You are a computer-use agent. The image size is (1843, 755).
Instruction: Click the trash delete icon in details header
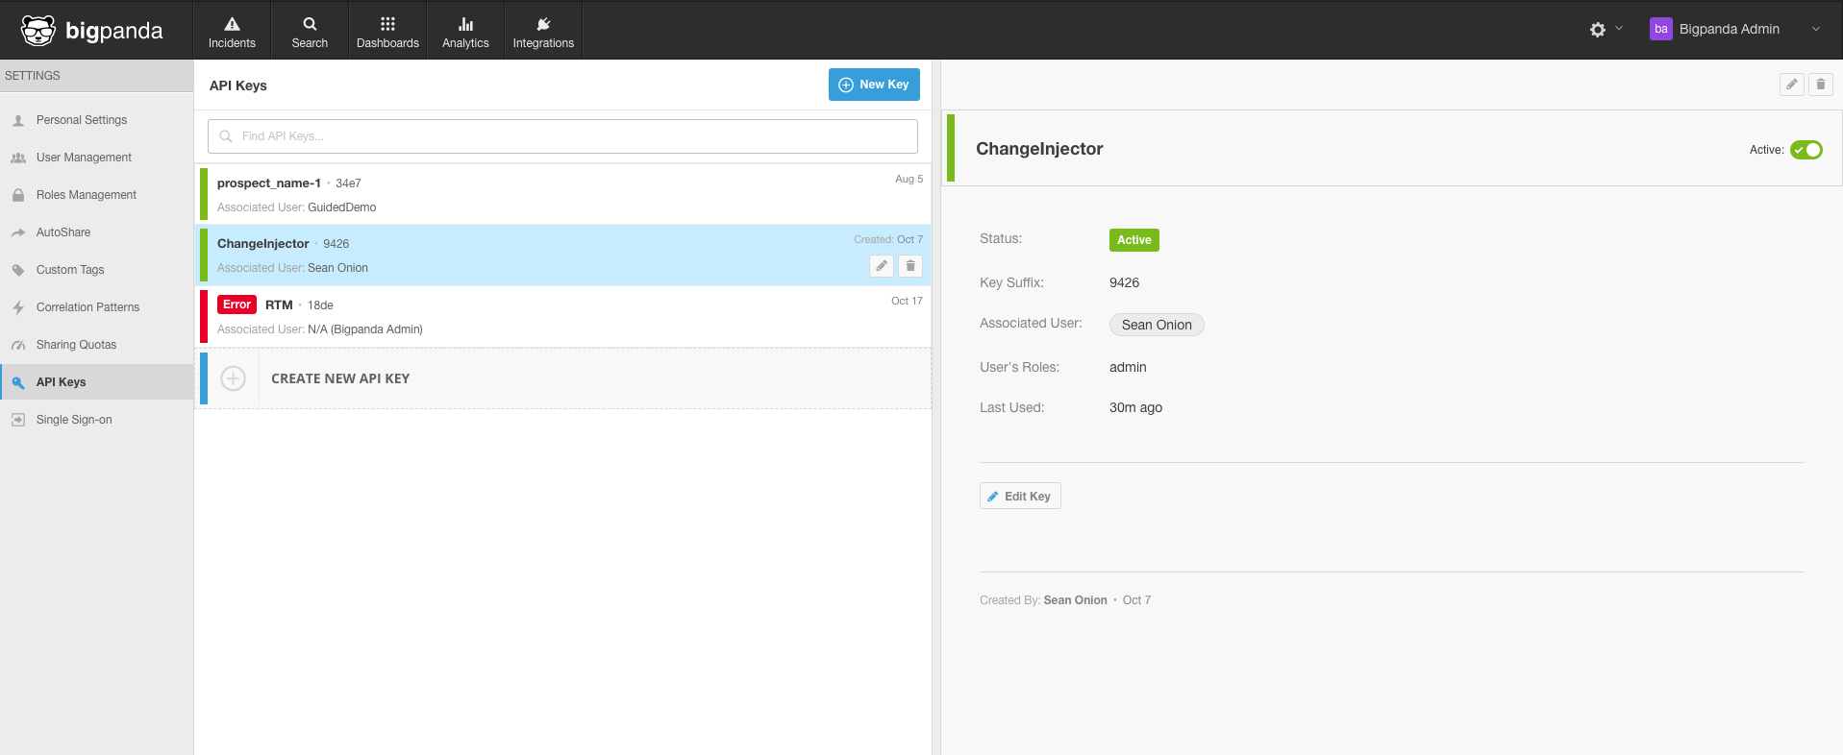pos(1821,85)
